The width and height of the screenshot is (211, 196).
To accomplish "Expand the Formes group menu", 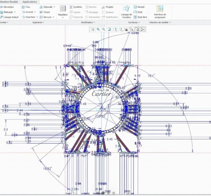I will click(x=4, y=22).
